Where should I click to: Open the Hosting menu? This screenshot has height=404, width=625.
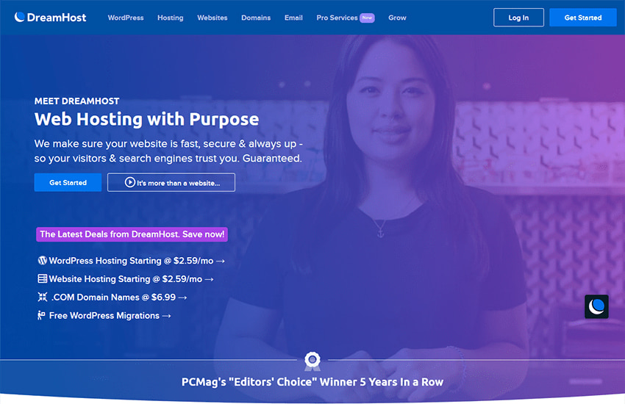click(170, 18)
